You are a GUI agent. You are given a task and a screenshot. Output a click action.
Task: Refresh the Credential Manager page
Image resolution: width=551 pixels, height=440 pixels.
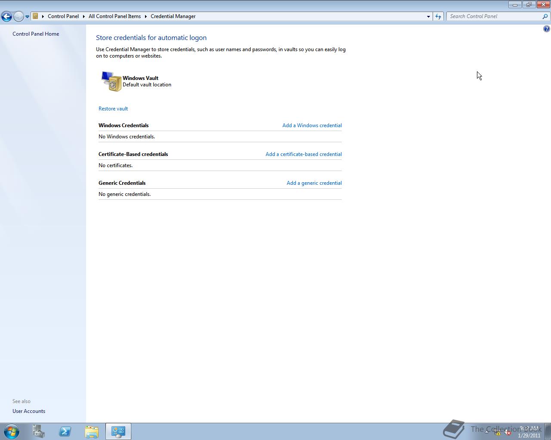click(x=438, y=16)
